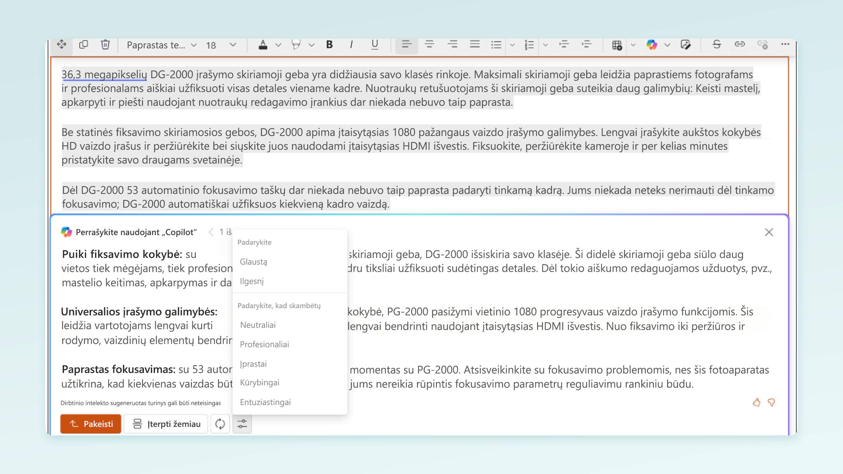Viewport: 843px width, 474px height.
Task: Open the more options ellipsis menu
Action: coord(785,44)
